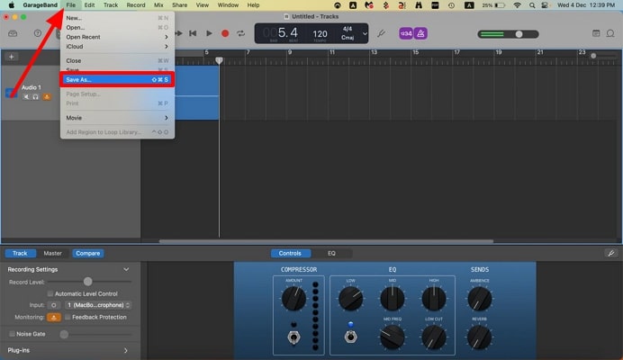Click the tempo value 120
623x360 pixels.
[320, 34]
